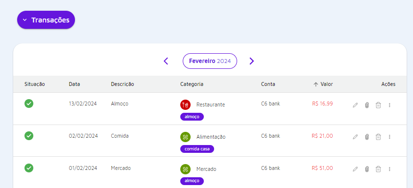Toggle paid status of 01/02/2024 Mercado
413x188 pixels.
tap(29, 168)
